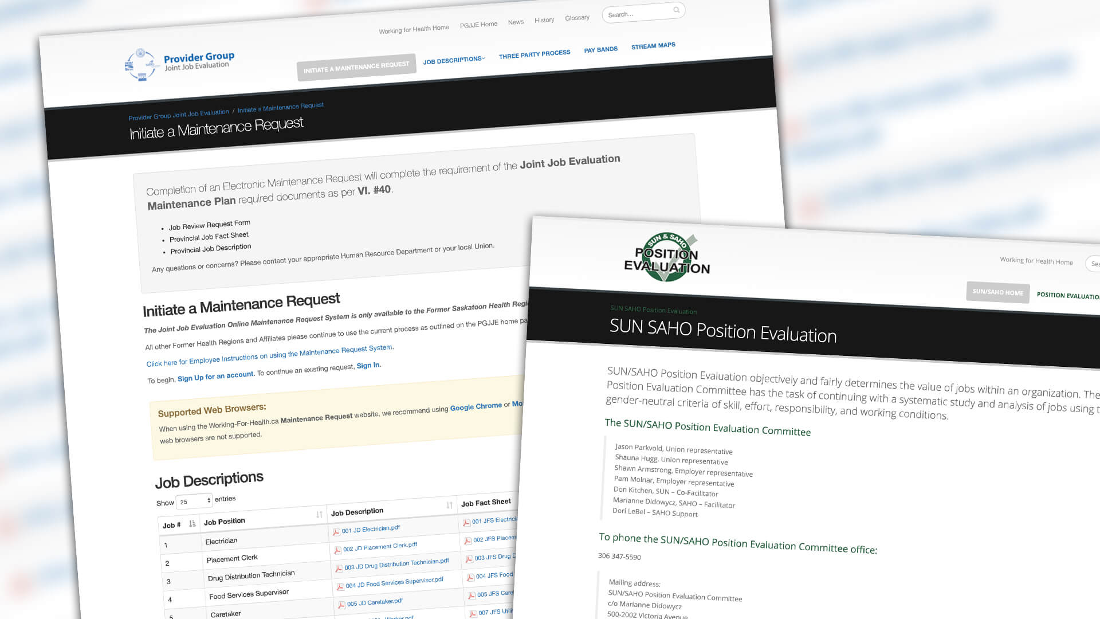
Task: Open the 003 JD Drug Distribution Technician PDF icon
Action: click(x=340, y=569)
